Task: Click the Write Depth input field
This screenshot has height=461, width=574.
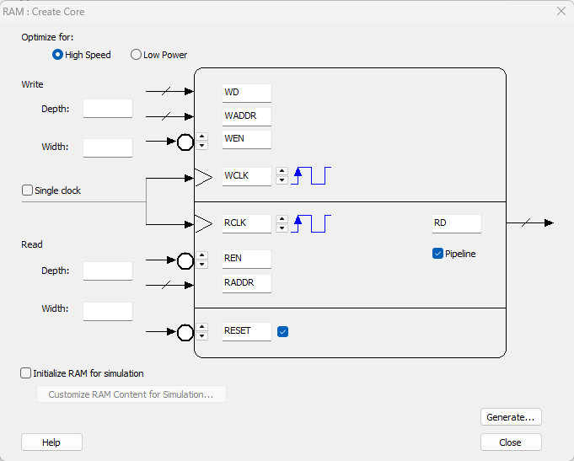Action: click(108, 109)
